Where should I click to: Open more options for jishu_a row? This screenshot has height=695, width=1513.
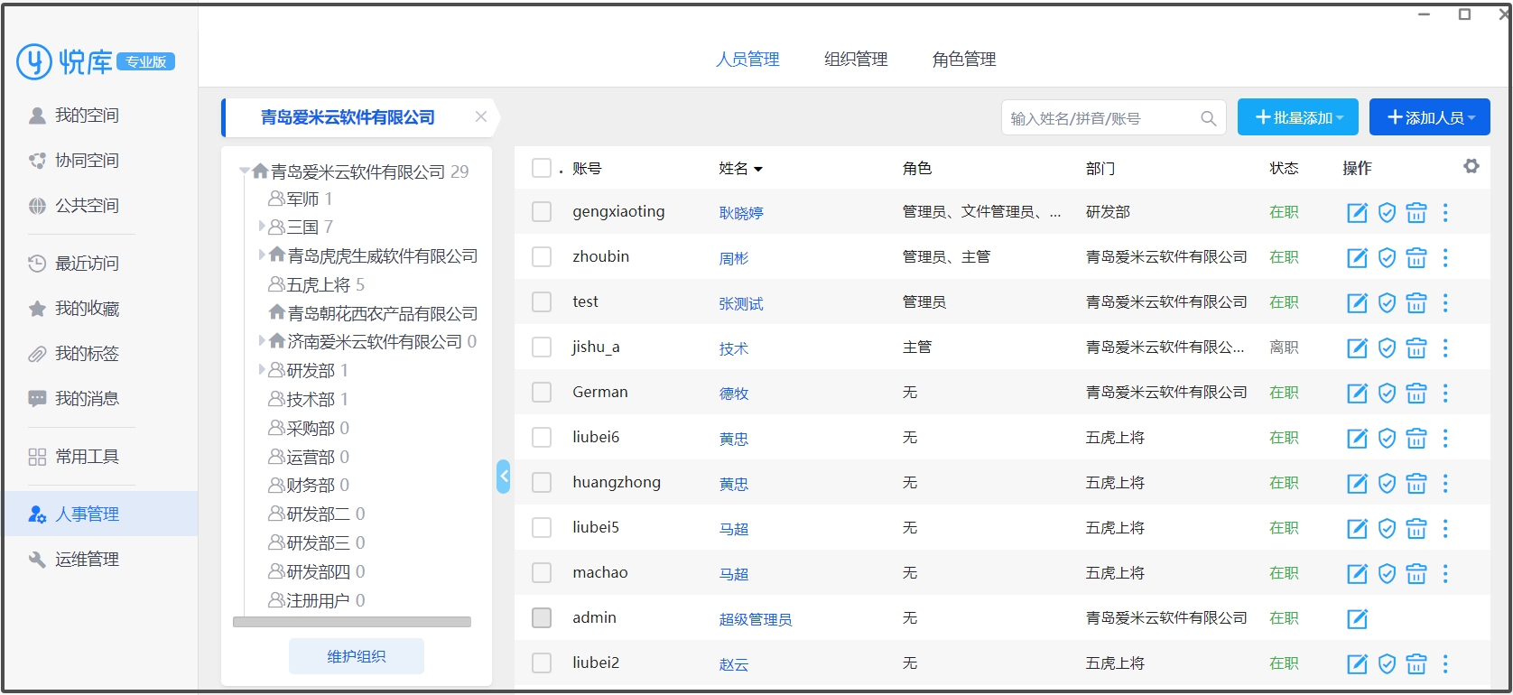1445,348
